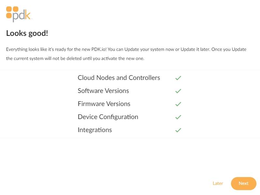
Task: Select the checkmark beside Firmware Versions
Action: (x=178, y=104)
